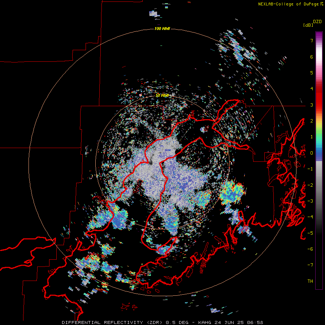
Task: Click the -1 tick label on the scale
Action: 310,169
